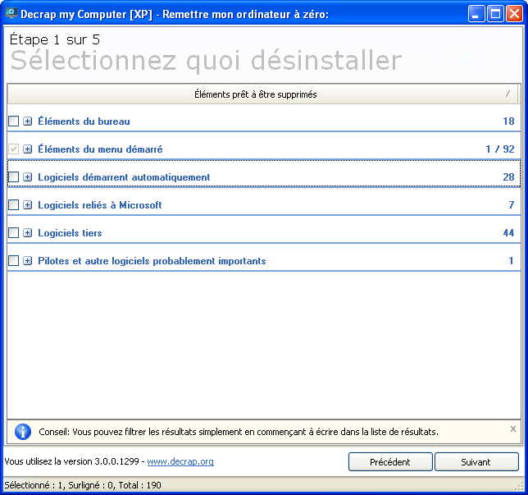The height and width of the screenshot is (495, 528).
Task: Click the resize grip in status bar
Action: pos(520,486)
